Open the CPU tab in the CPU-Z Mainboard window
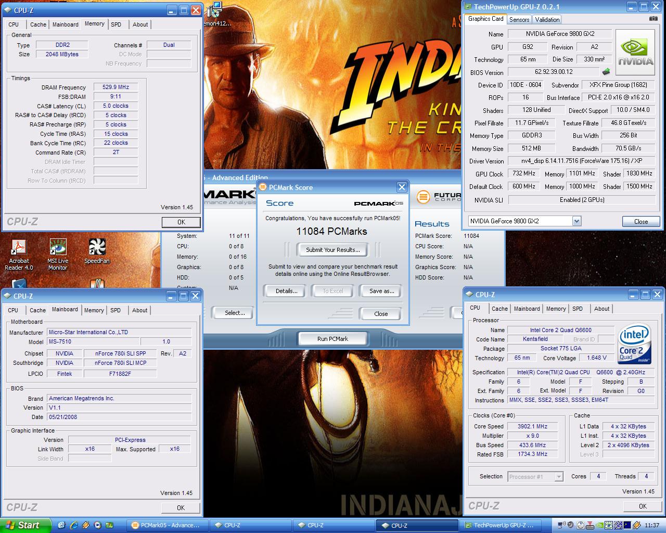Image resolution: width=666 pixels, height=533 pixels. pyautogui.click(x=13, y=310)
